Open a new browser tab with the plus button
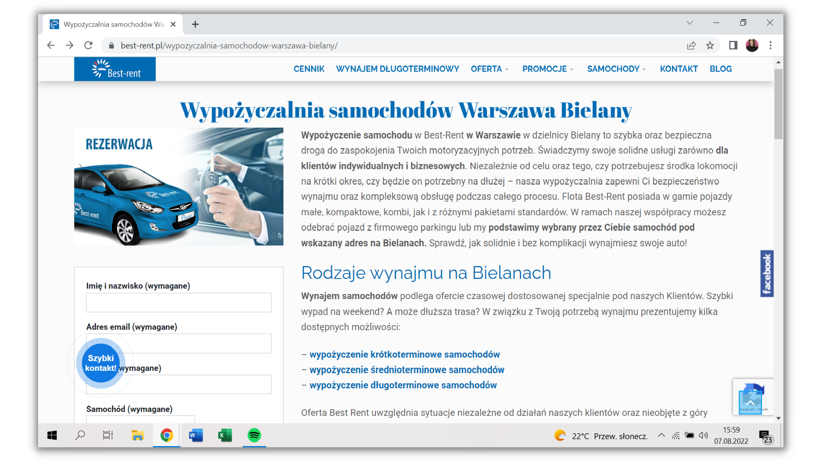Screen dimensions: 822x462 195,24
